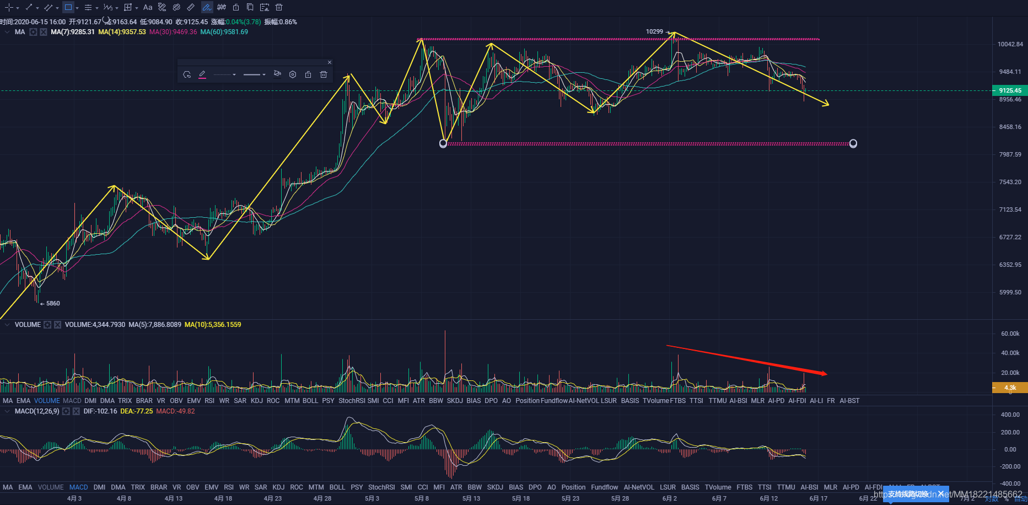Select KDJ tab in upper indicator bar
The image size is (1028, 505).
[257, 401]
